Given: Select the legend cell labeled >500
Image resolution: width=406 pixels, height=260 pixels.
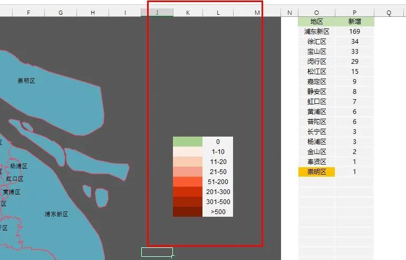Looking at the screenshot, I should [218, 212].
